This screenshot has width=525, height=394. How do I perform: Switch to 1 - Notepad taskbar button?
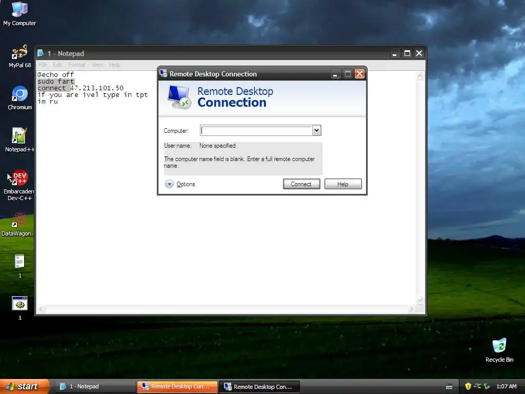(95, 387)
